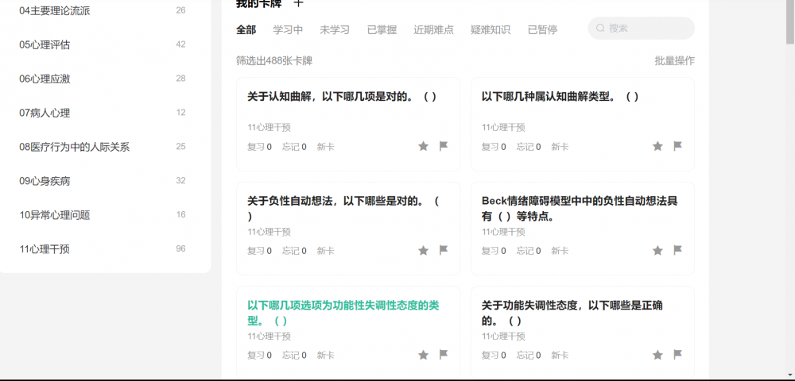
Task: Flag the Beck情绪障碍模型 card
Action: click(x=678, y=250)
